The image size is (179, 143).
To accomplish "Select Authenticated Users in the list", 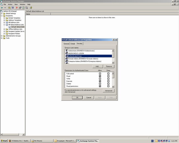I will tap(89, 56).
